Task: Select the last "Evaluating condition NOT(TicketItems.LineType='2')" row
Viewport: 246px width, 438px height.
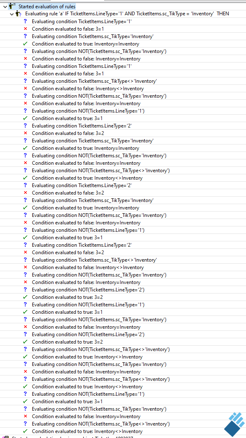Action: click(x=88, y=335)
